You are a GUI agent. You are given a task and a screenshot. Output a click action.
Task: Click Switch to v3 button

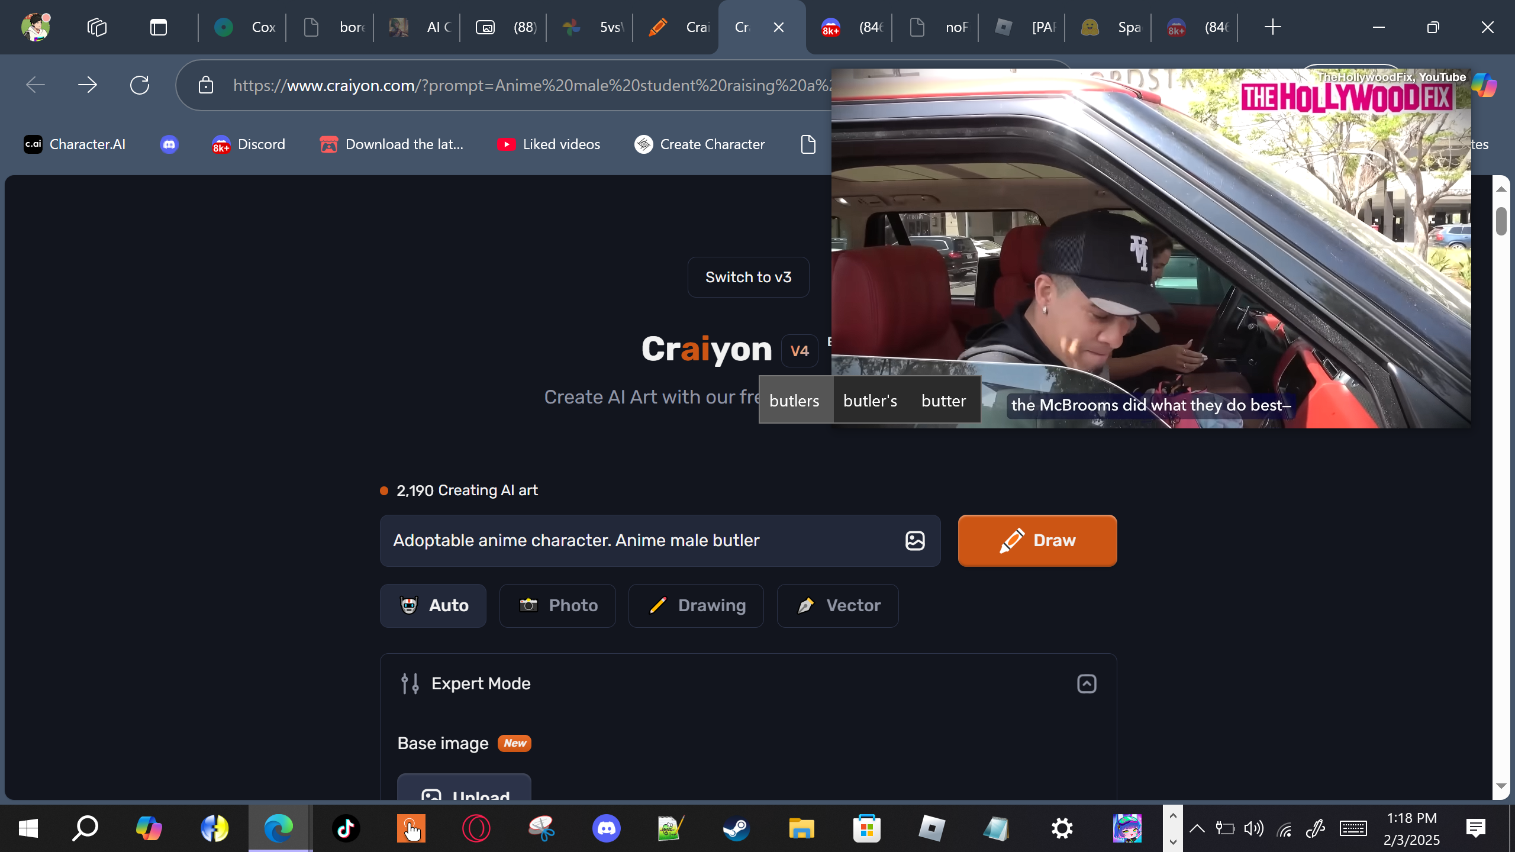pyautogui.click(x=748, y=277)
